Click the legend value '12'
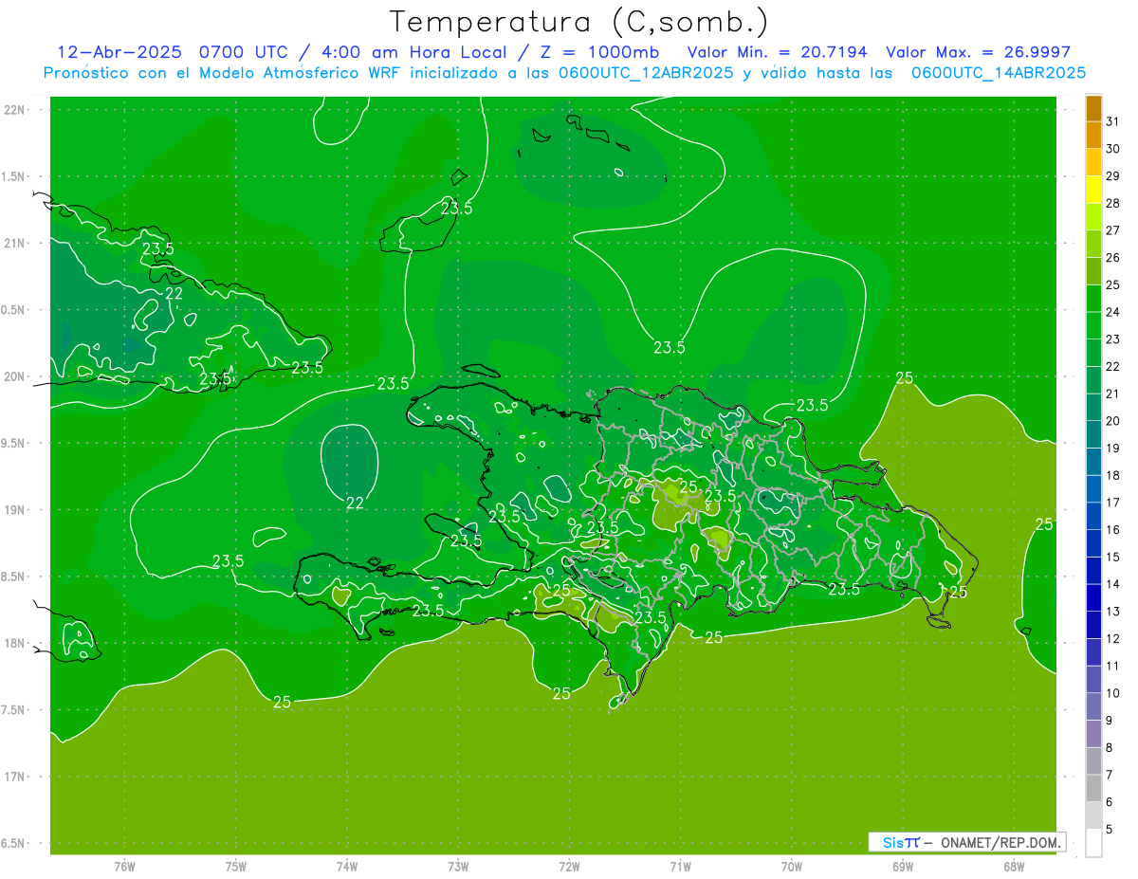This screenshot has width=1138, height=879. [x=1112, y=638]
